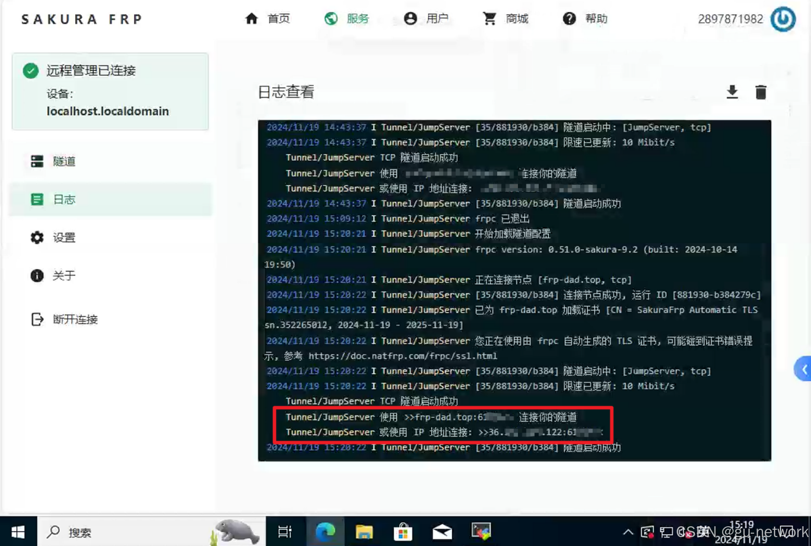
Task: Click the SAKURA FRP logo
Action: (x=82, y=19)
